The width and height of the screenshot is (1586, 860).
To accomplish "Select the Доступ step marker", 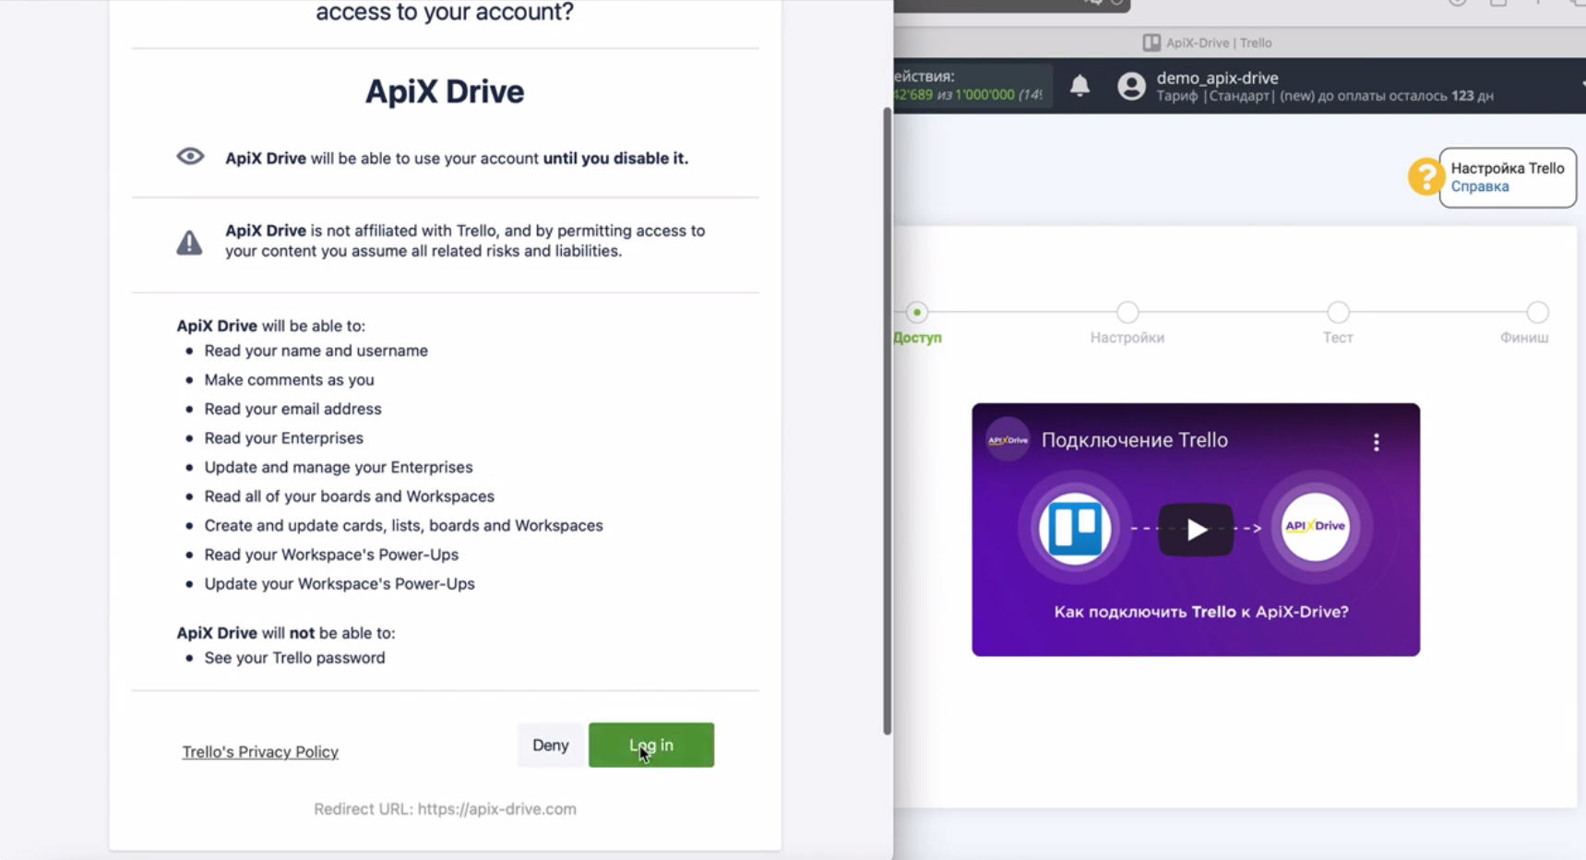I will pos(916,313).
